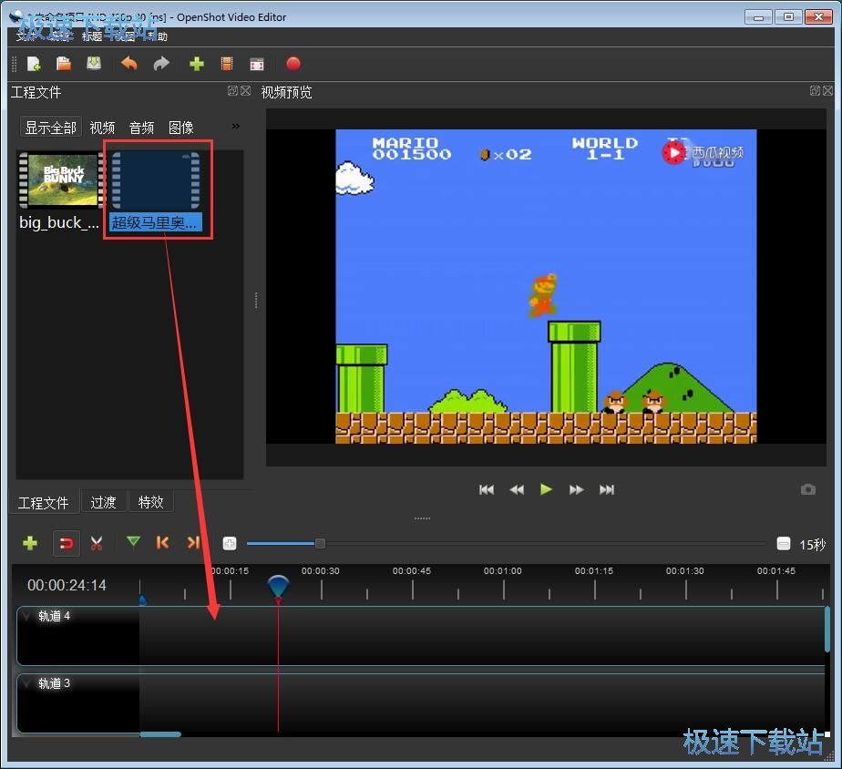Image resolution: width=842 pixels, height=769 pixels.
Task: Maximize the OpenShot window
Action: [x=787, y=17]
